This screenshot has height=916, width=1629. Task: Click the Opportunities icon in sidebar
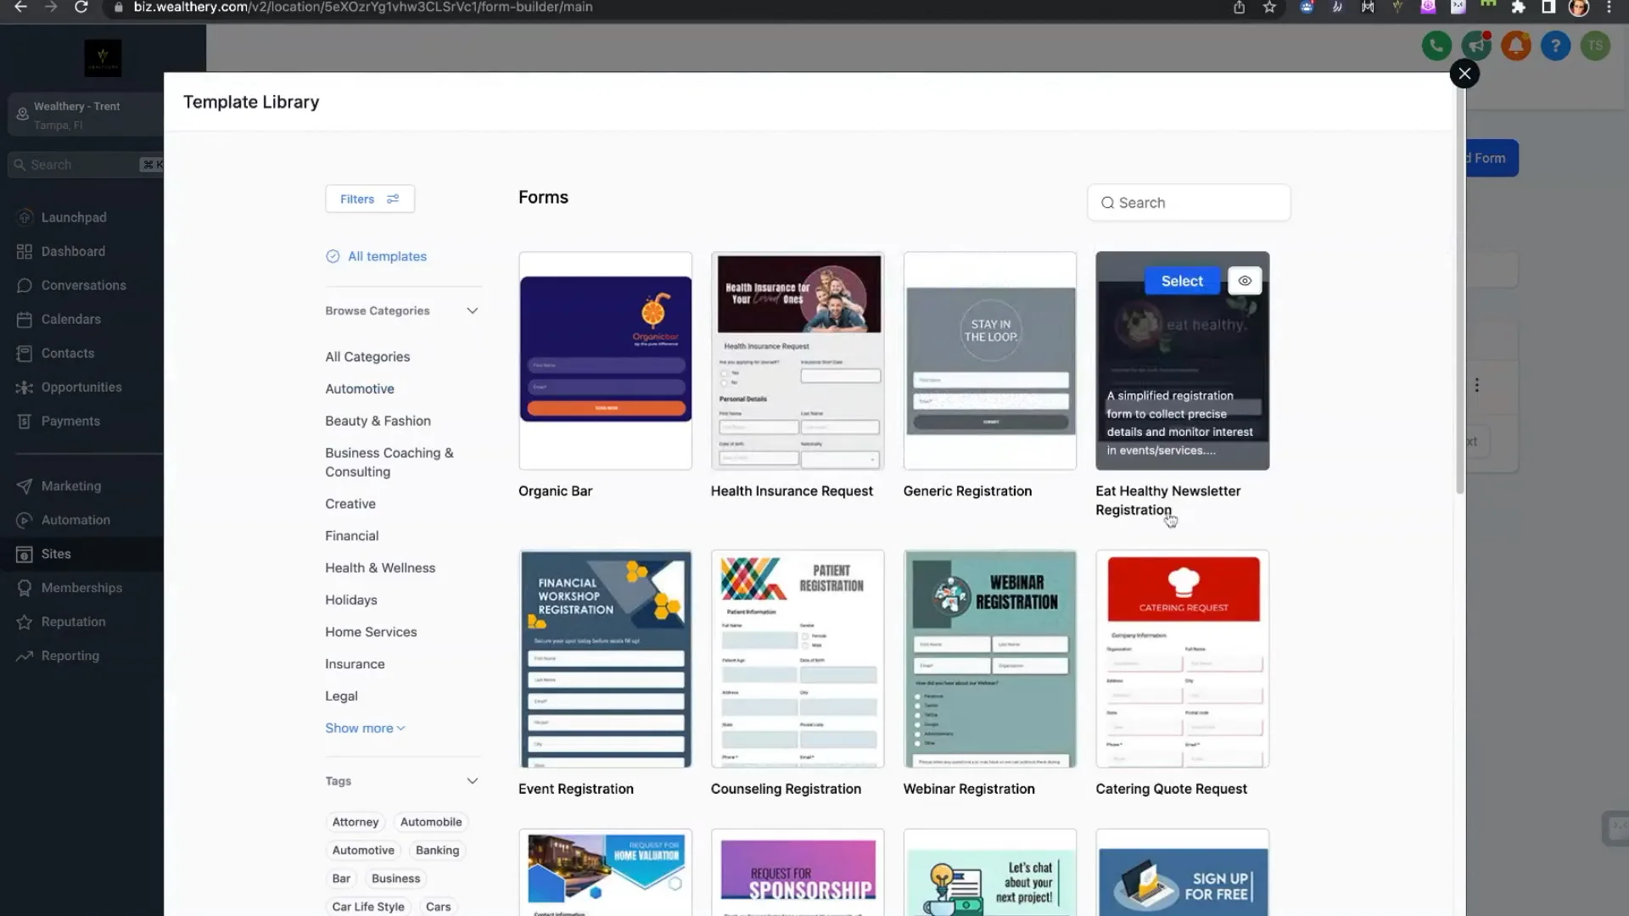point(25,387)
